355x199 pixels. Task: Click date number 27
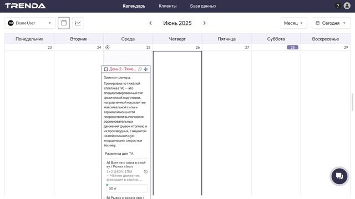[x=247, y=48]
